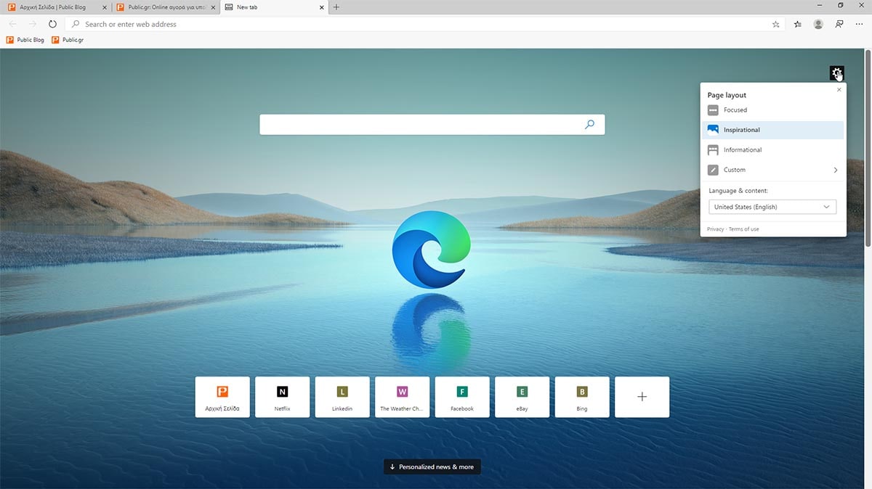872x489 pixels.
Task: Open The Weather Channel quick link tile
Action: (x=402, y=396)
